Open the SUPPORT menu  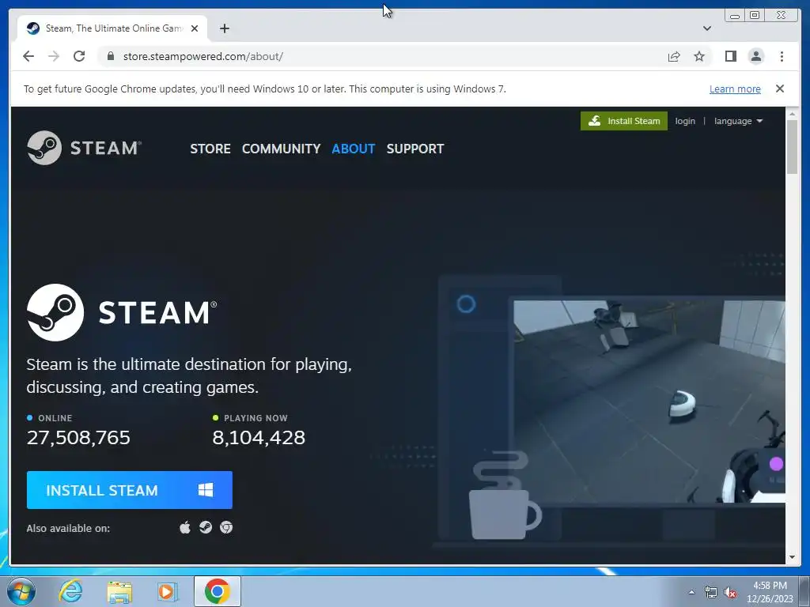click(x=414, y=149)
